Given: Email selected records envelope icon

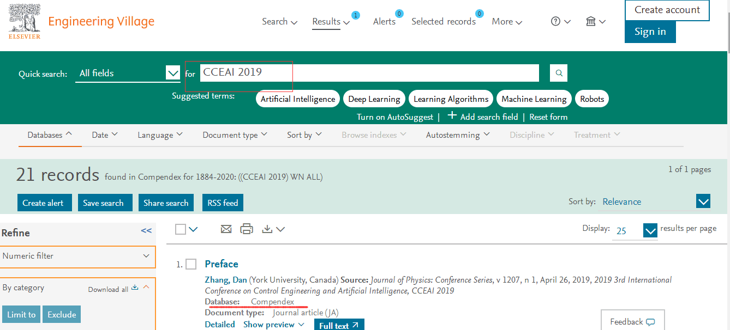Looking at the screenshot, I should click(x=226, y=229).
